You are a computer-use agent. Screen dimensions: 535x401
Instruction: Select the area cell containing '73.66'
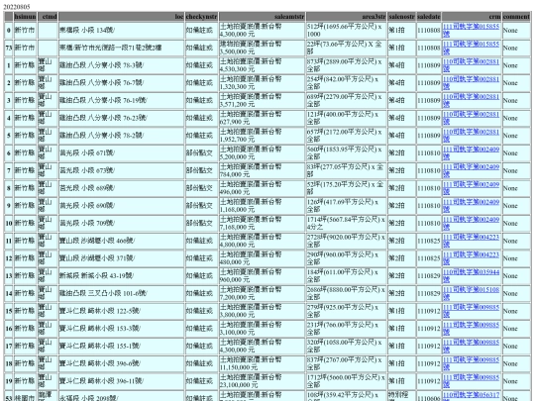[346, 48]
